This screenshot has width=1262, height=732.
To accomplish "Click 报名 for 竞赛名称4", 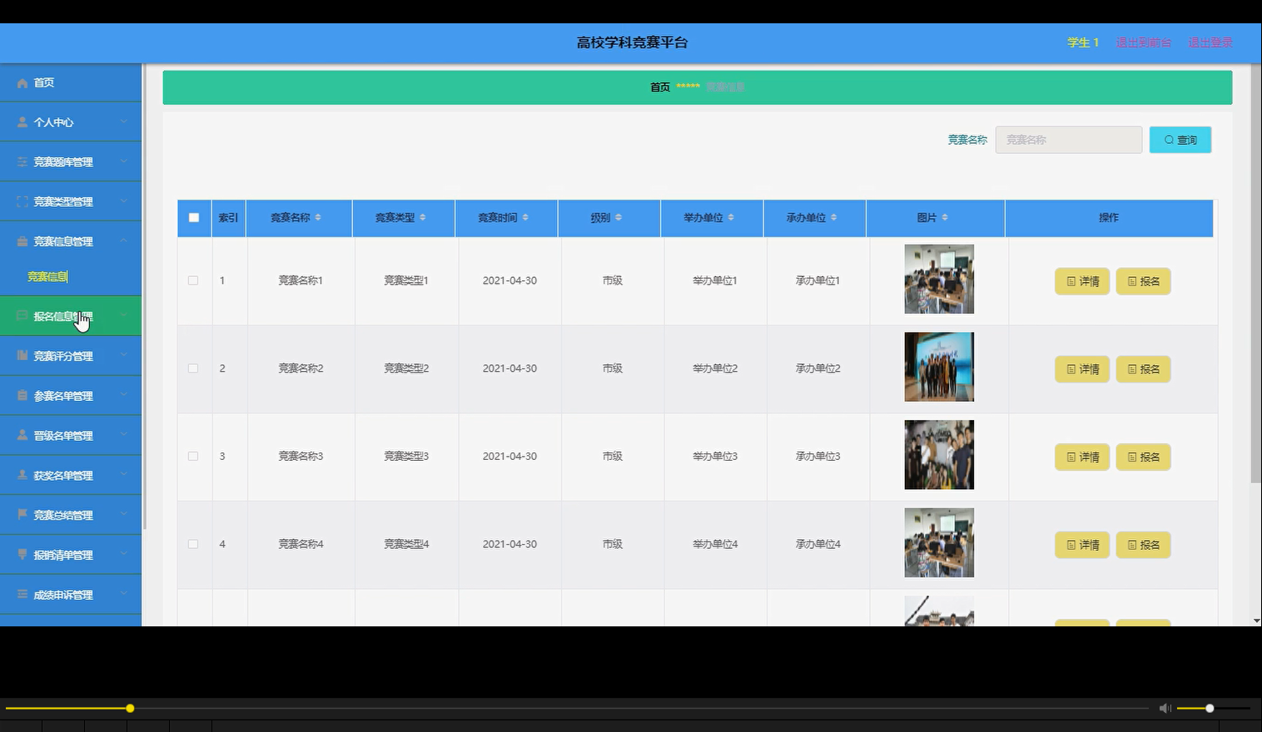I will pos(1143,545).
